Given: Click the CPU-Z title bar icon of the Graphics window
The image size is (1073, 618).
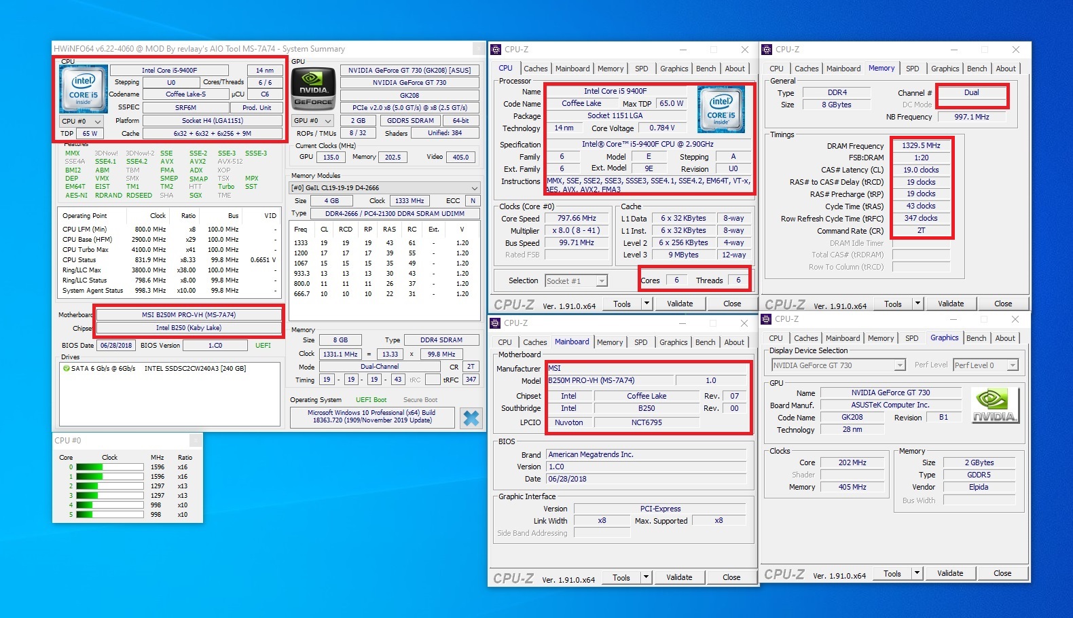Looking at the screenshot, I should point(767,319).
